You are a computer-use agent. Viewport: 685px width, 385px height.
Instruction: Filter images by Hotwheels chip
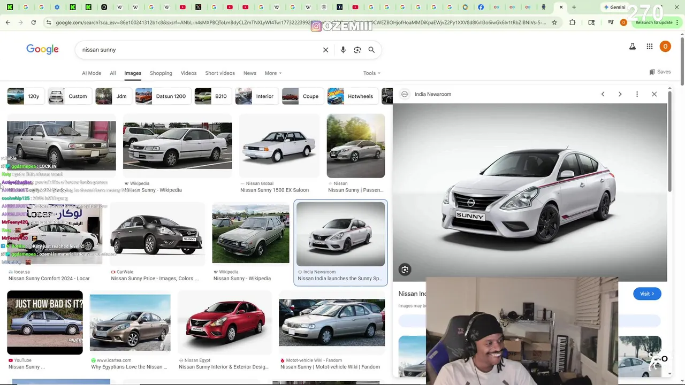[352, 96]
